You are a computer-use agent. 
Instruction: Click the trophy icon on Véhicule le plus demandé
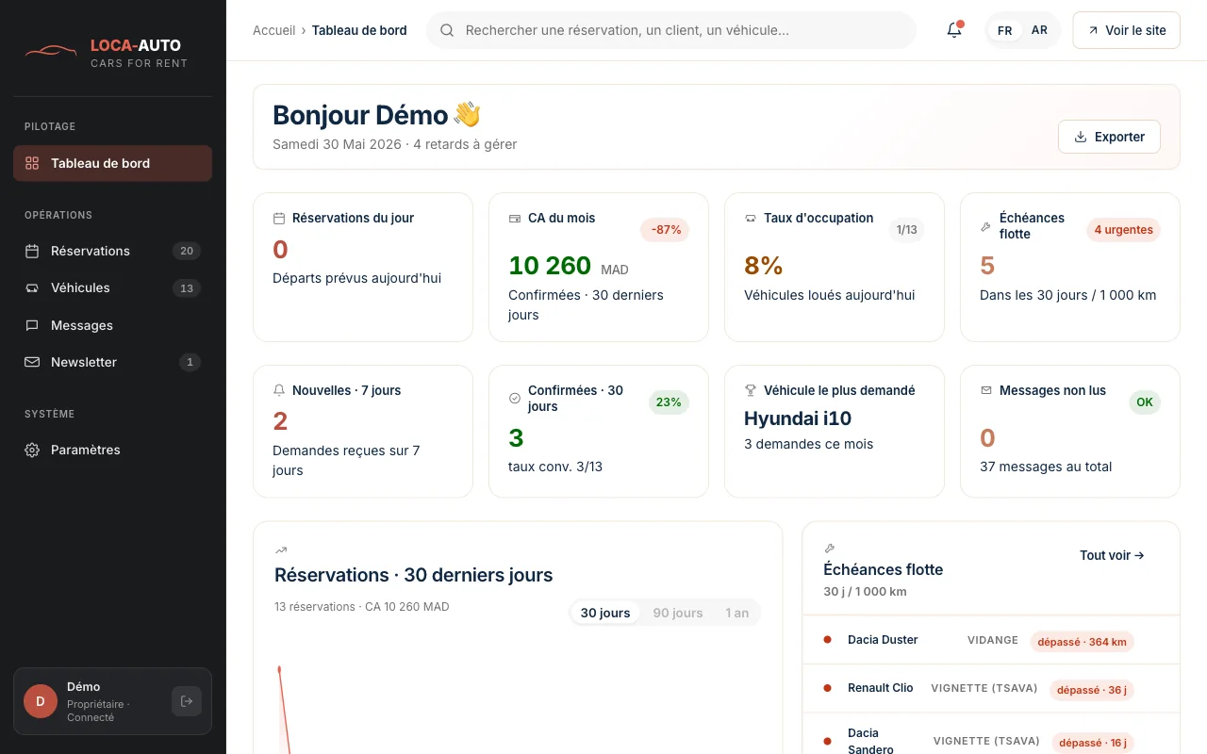pyautogui.click(x=751, y=390)
